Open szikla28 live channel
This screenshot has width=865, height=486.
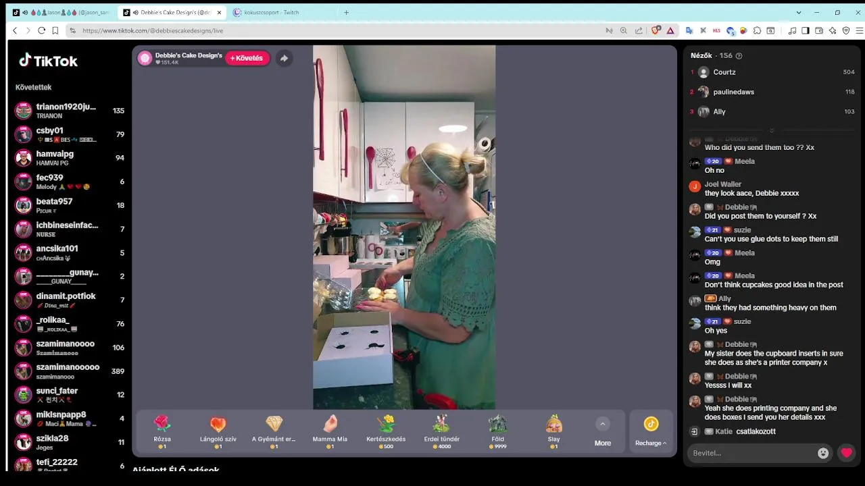point(70,442)
